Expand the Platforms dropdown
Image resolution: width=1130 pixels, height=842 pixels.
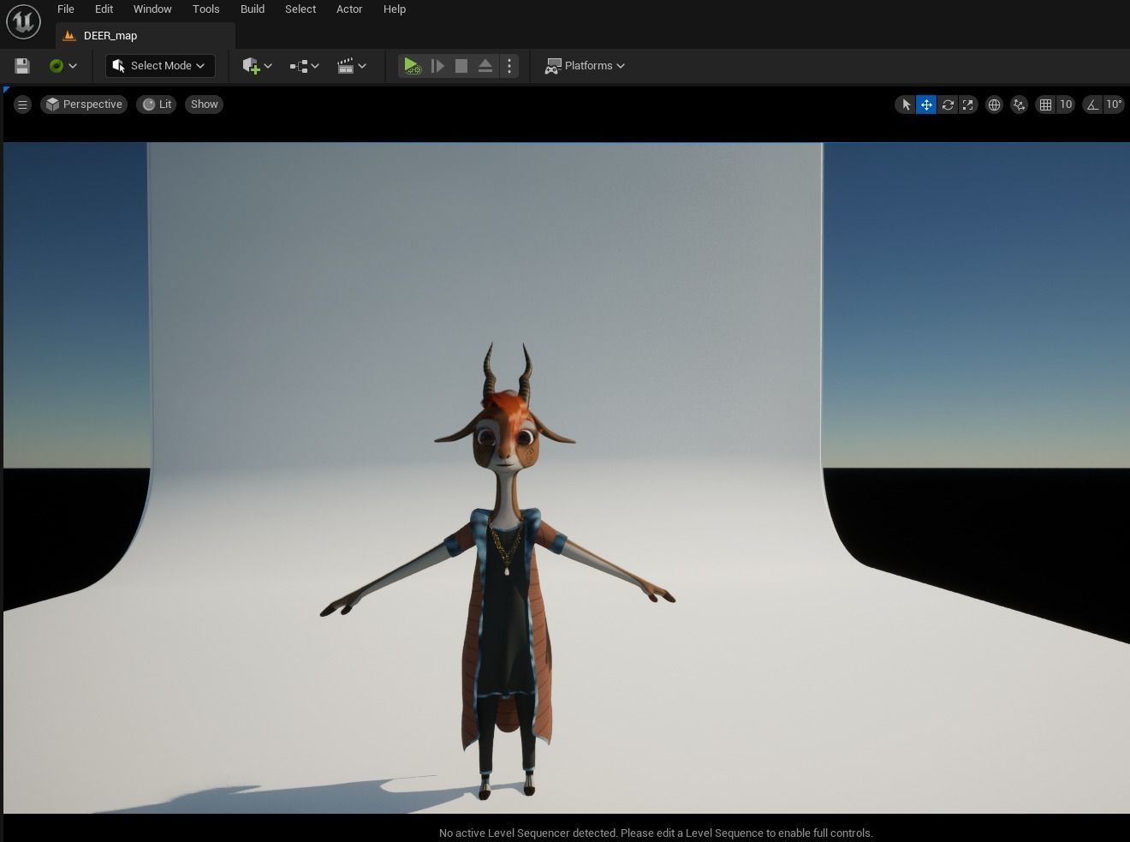tap(586, 66)
